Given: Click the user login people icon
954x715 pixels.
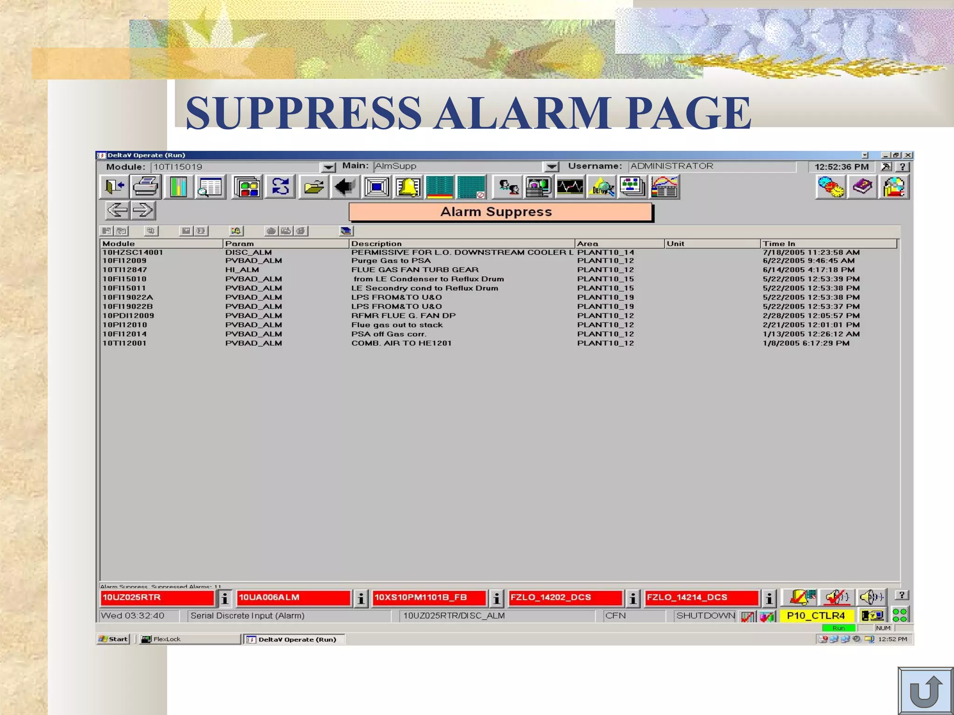Looking at the screenshot, I should 508,187.
